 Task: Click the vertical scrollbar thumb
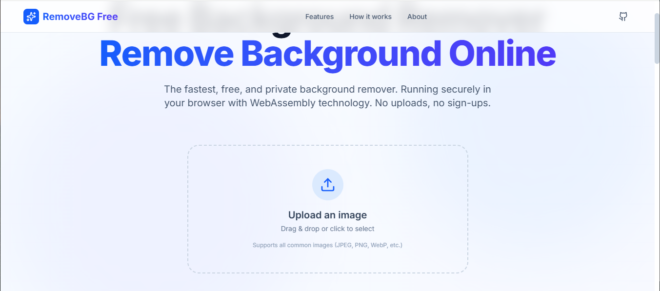(x=657, y=38)
